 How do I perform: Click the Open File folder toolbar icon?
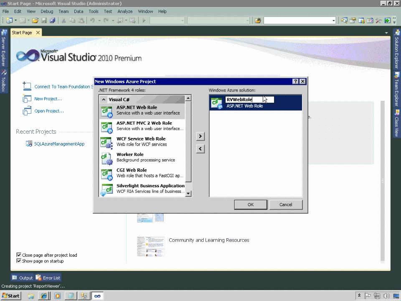(35, 20)
